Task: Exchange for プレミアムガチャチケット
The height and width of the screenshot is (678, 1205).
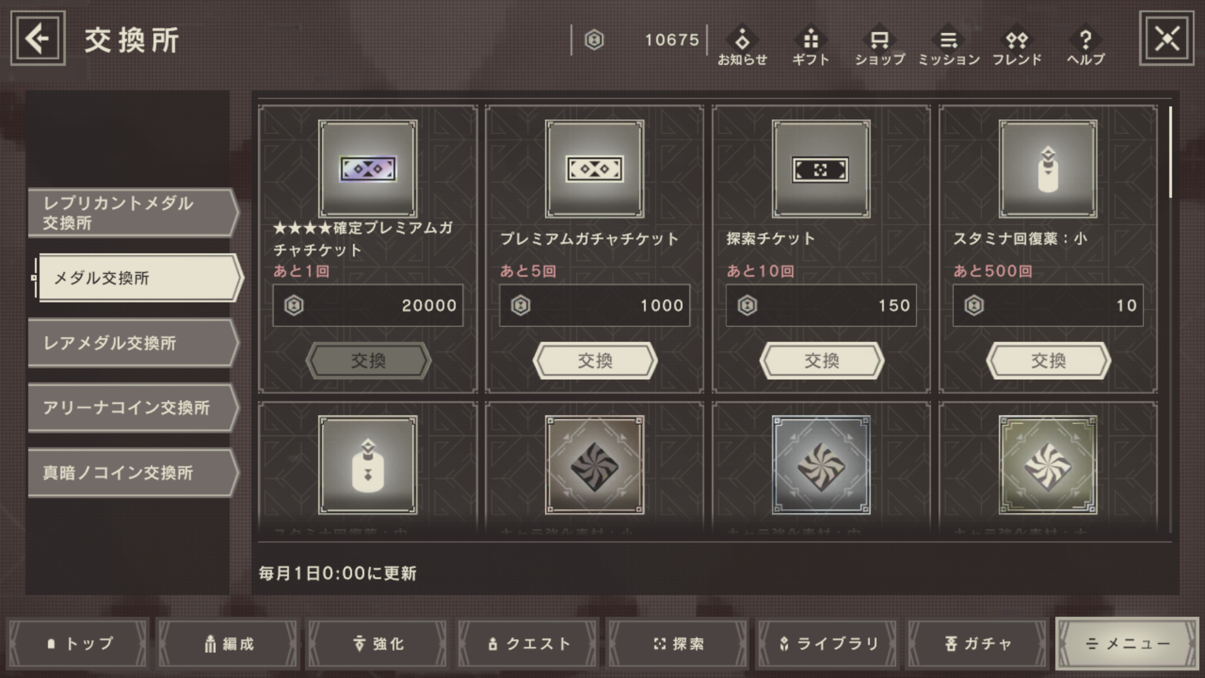Action: pos(595,360)
